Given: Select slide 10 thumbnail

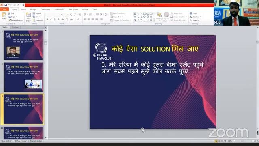Looking at the screenshot, I should pos(23,133).
